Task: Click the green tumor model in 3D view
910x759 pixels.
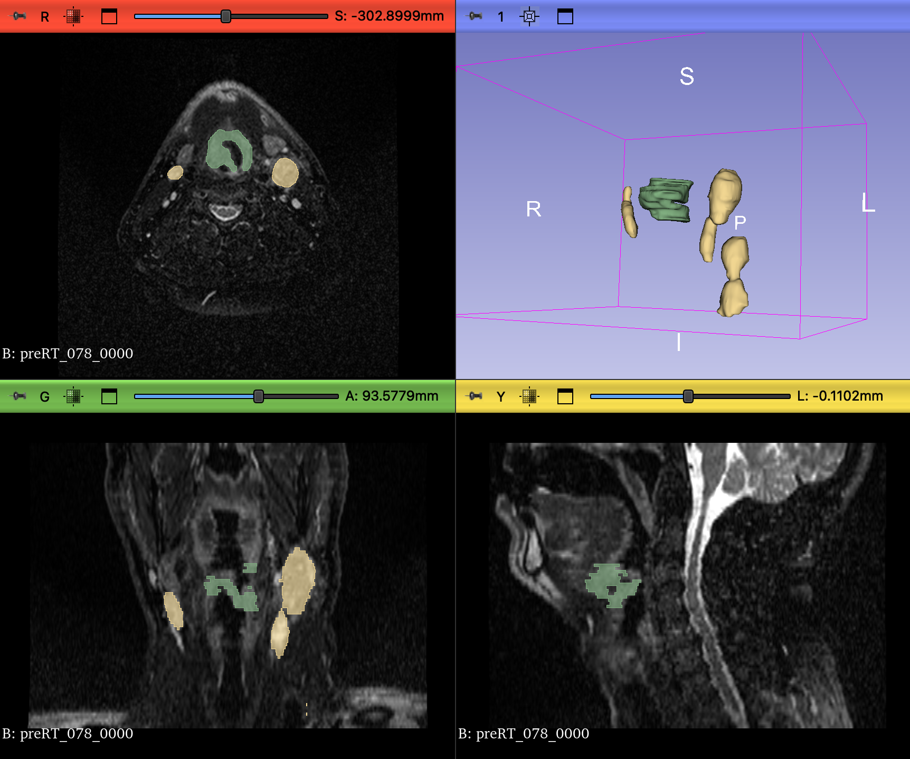Action: pos(665,200)
